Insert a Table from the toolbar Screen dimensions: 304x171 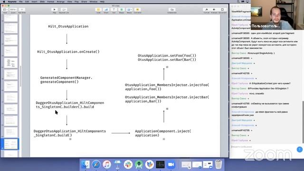[98, 9]
